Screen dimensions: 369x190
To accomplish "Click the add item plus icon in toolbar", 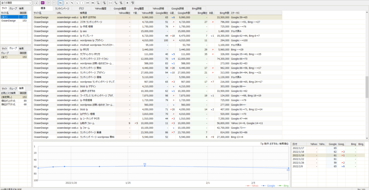I will coord(36,3).
